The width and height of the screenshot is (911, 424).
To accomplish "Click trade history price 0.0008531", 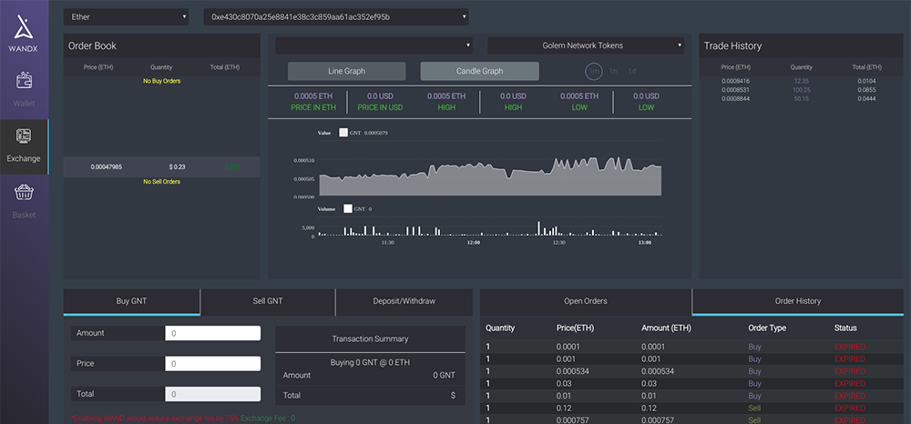I will 735,90.
